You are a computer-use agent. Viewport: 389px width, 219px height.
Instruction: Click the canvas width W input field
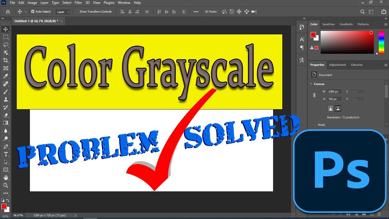[335, 91]
